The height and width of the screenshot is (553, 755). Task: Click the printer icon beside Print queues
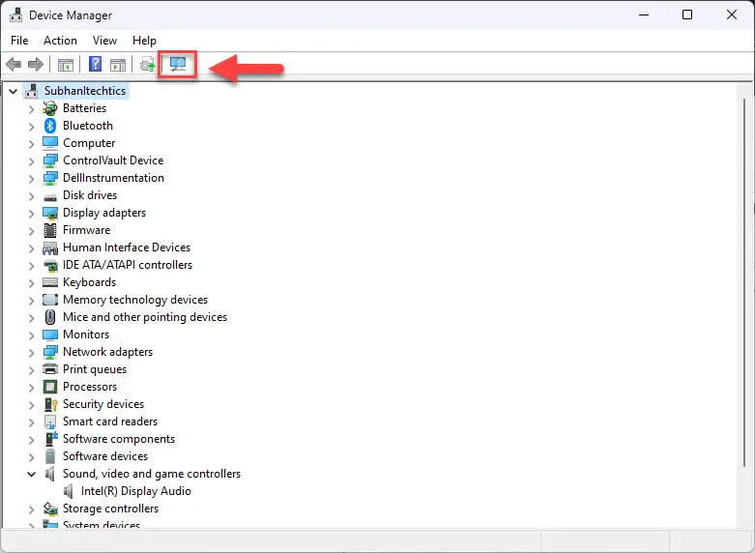50,369
